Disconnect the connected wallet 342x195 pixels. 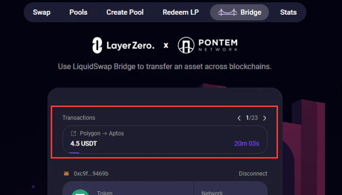click(253, 174)
